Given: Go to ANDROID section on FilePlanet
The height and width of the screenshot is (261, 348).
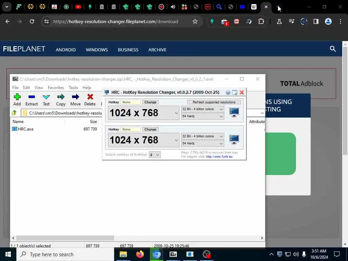Looking at the screenshot, I should tap(66, 50).
